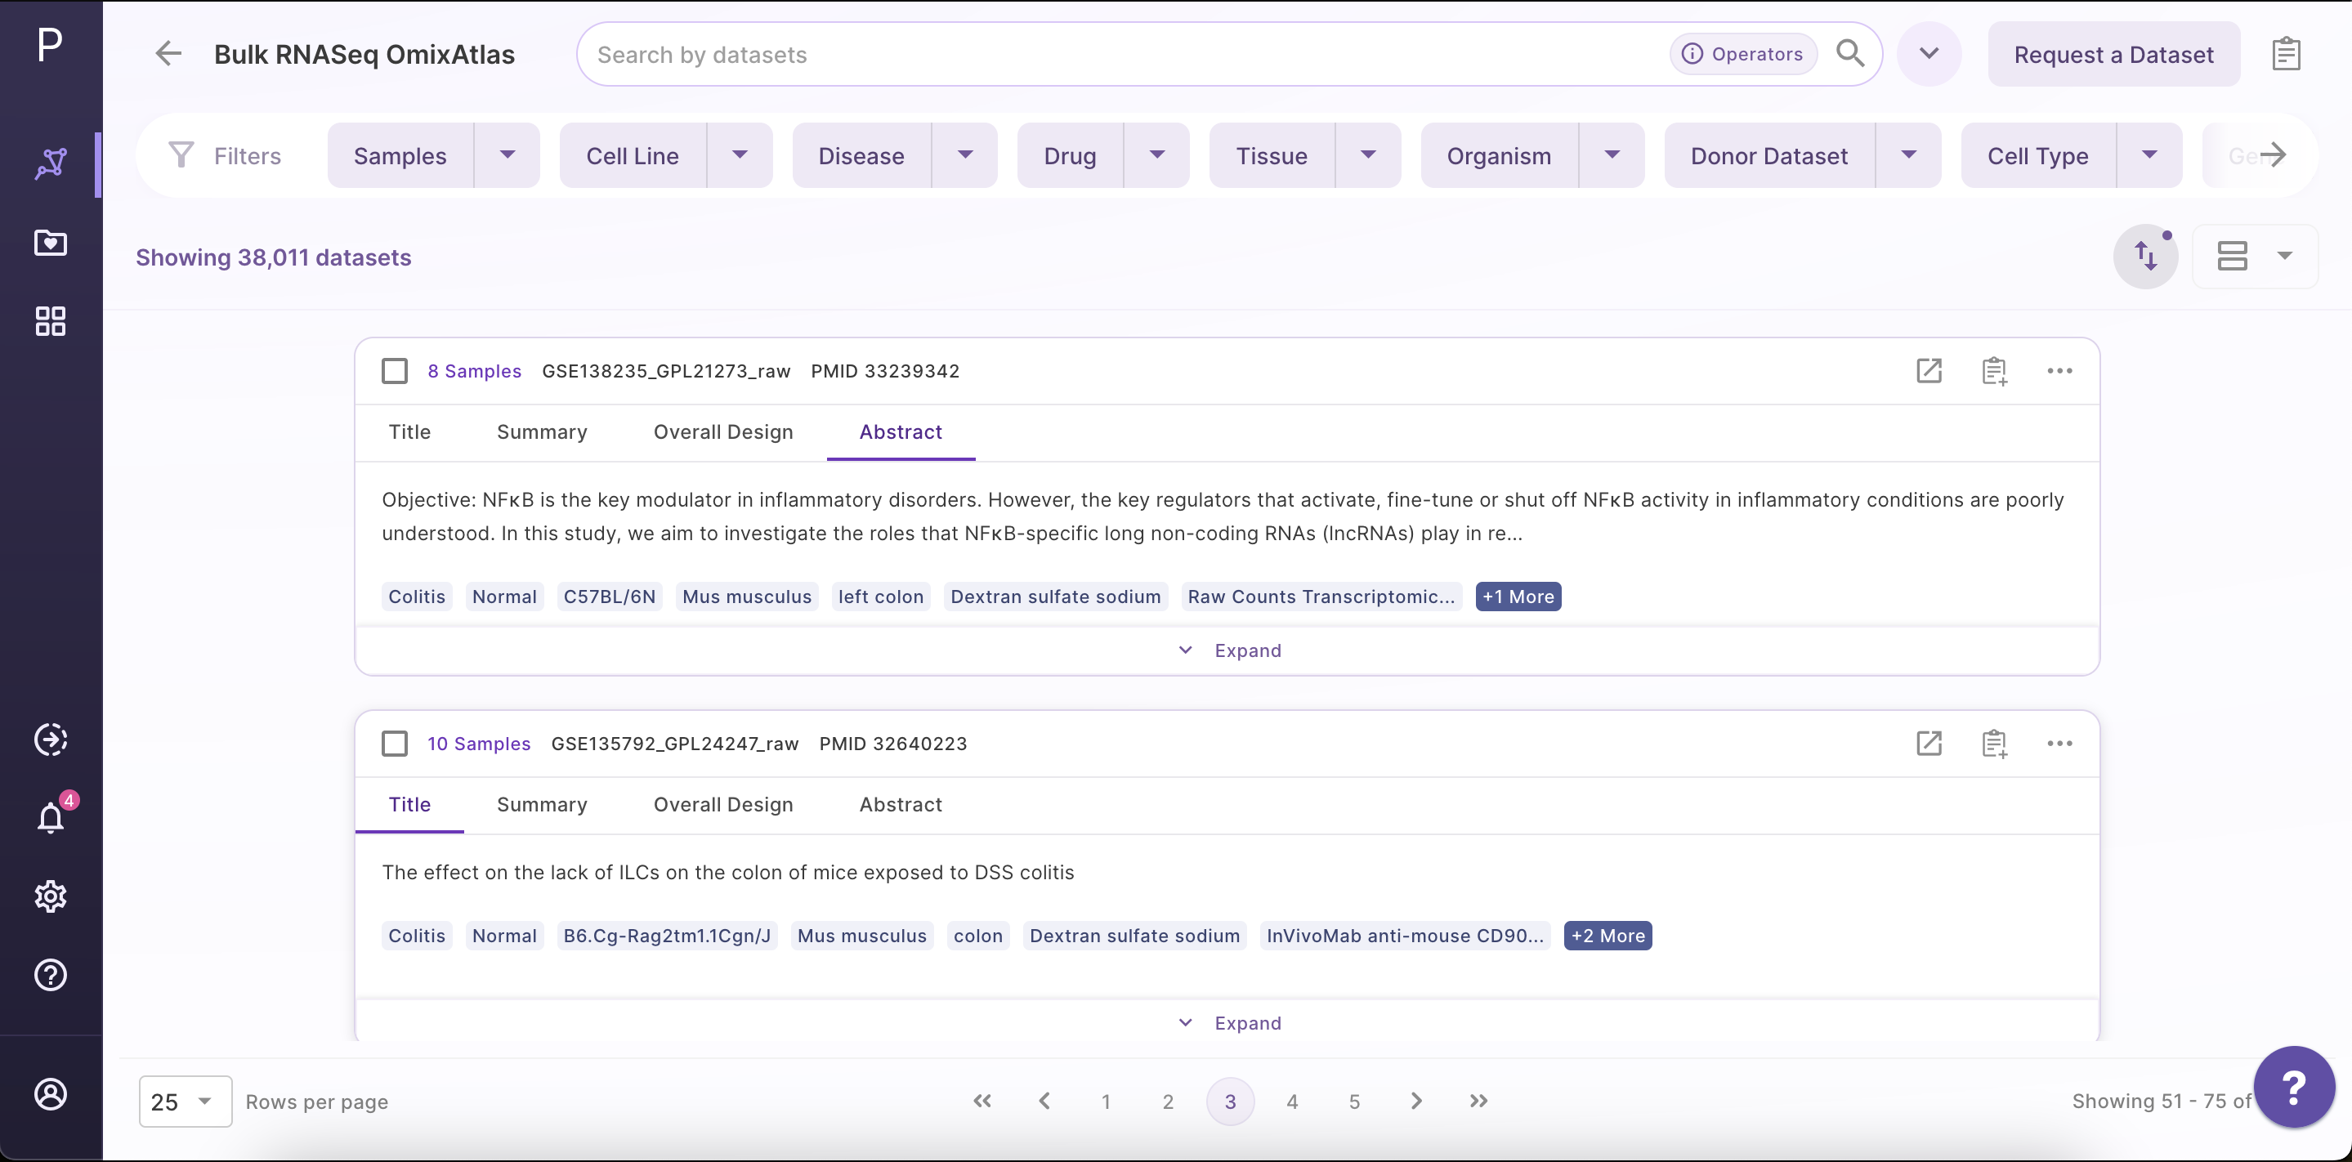Image resolution: width=2352 pixels, height=1162 pixels.
Task: Open the rows per page dropdown
Action: coord(185,1101)
